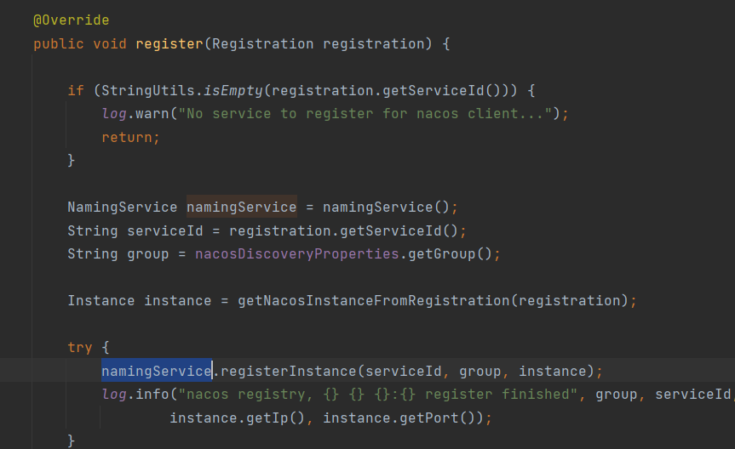The height and width of the screenshot is (449, 735).
Task: Click StringUtils in the if condition
Action: 148,90
